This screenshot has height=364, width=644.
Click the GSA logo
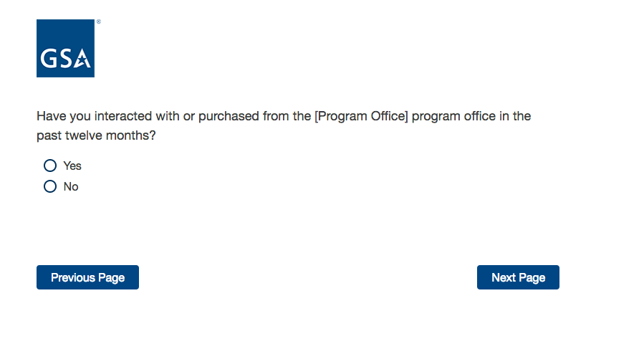point(65,48)
